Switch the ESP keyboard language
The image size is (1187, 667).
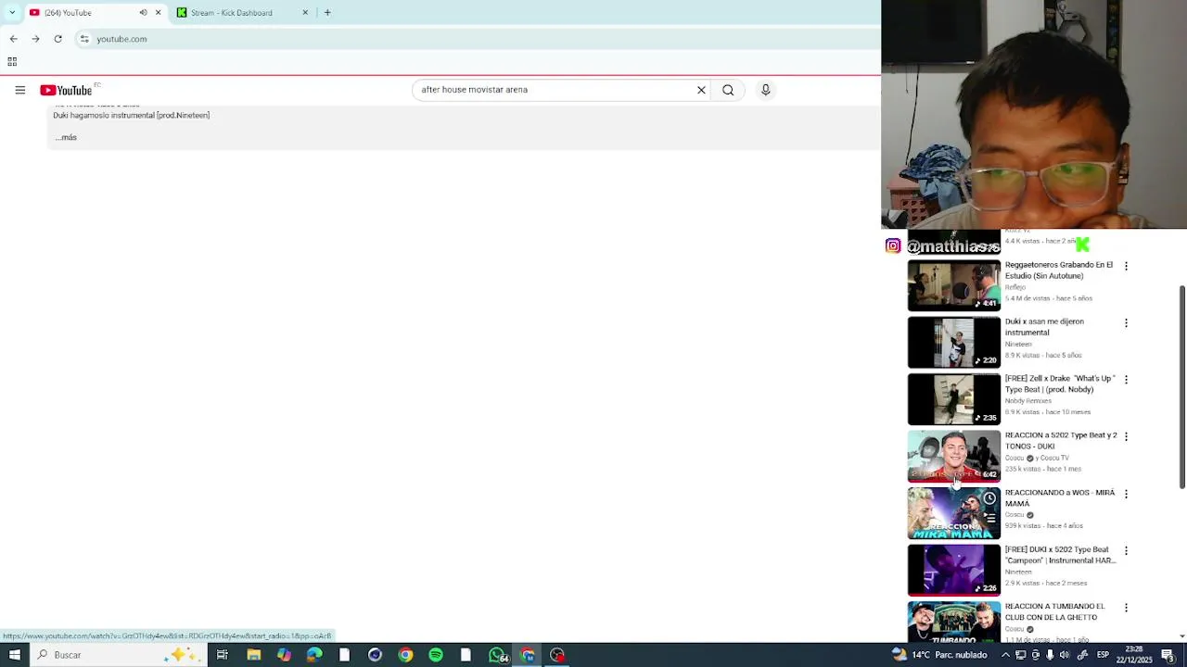click(1103, 655)
